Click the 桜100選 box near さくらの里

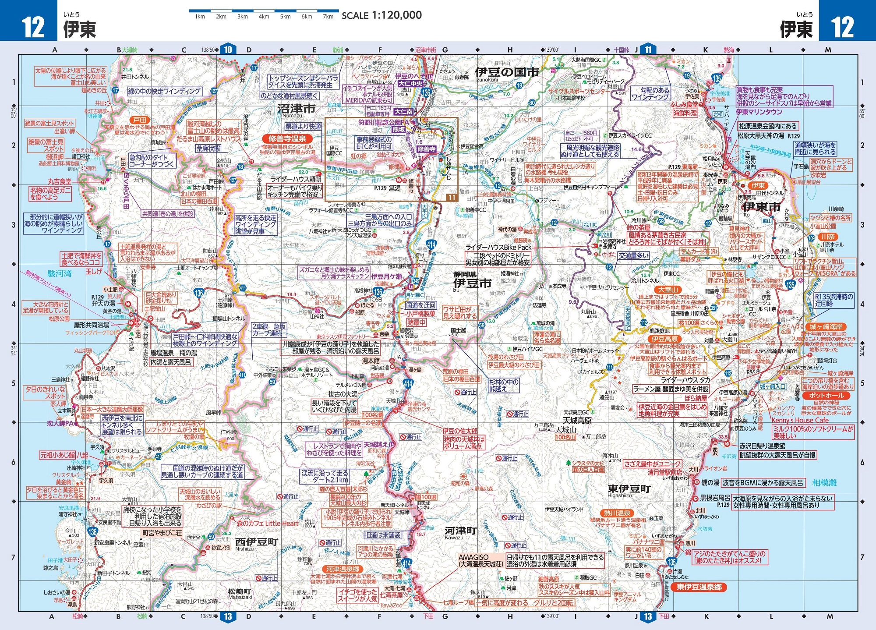pos(689,322)
